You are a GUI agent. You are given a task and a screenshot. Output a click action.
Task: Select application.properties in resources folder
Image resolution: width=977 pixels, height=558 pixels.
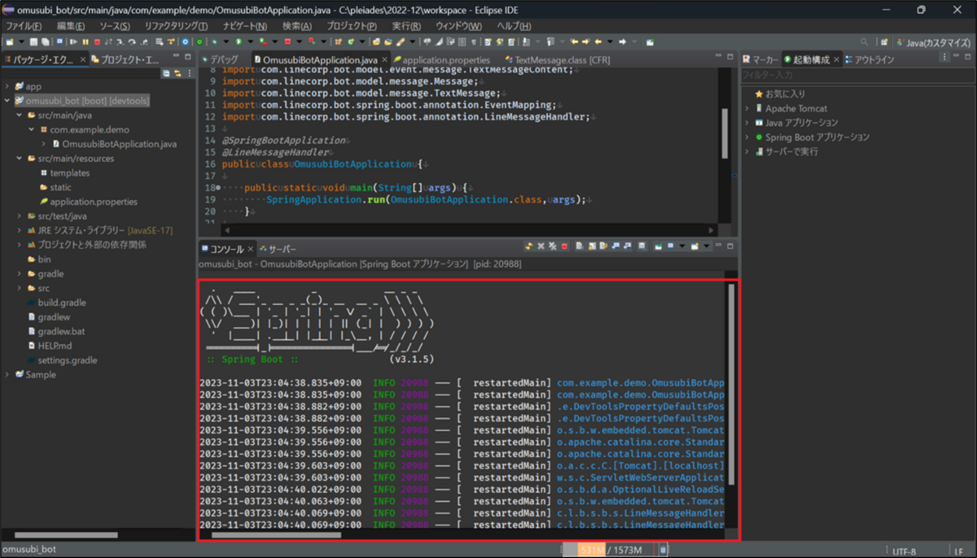click(88, 202)
